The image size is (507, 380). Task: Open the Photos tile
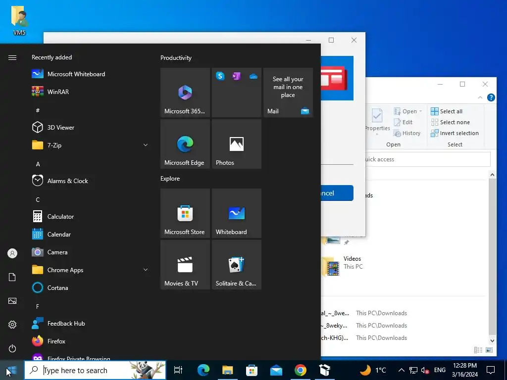(x=236, y=144)
